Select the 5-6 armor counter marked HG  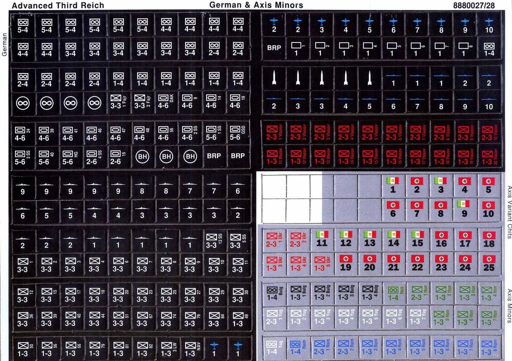[x=70, y=157]
